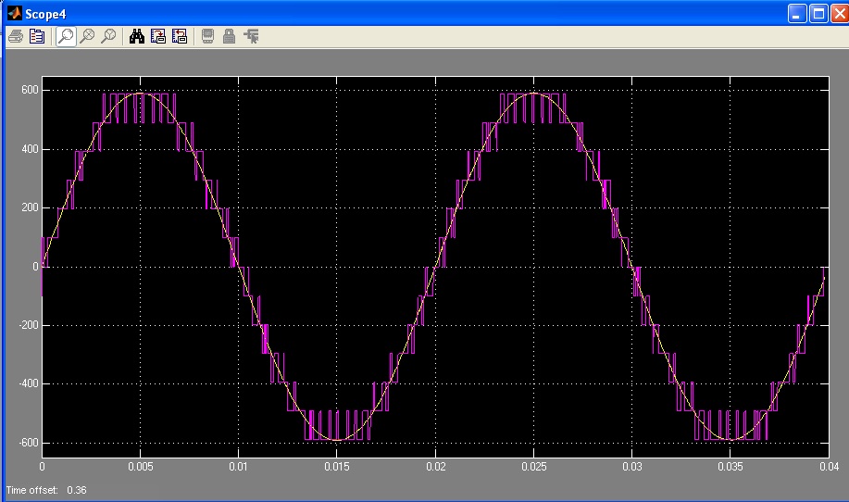Click the 400 y-axis tick label

[31, 149]
